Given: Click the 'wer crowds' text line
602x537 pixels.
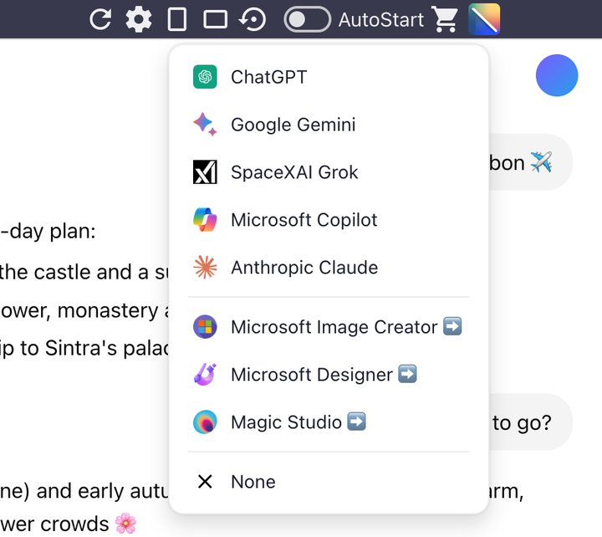Looking at the screenshot, I should click(69, 524).
